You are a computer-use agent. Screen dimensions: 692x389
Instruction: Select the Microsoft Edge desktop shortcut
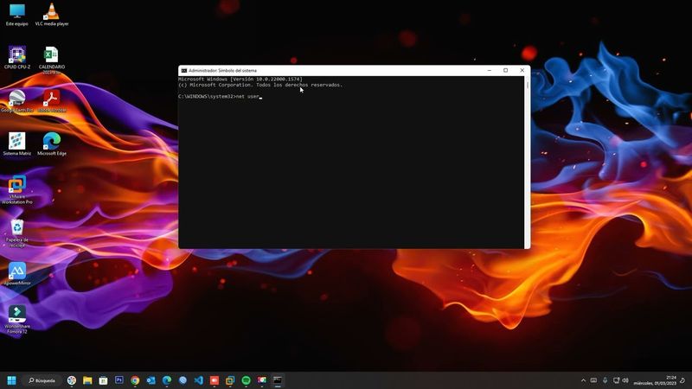tap(52, 144)
